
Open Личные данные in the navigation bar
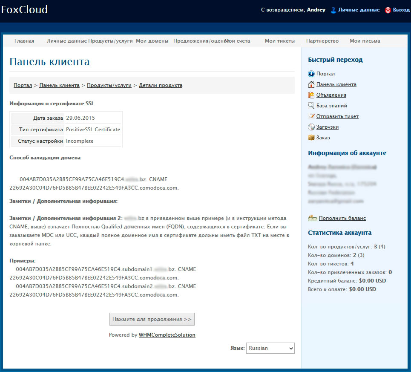(x=66, y=41)
